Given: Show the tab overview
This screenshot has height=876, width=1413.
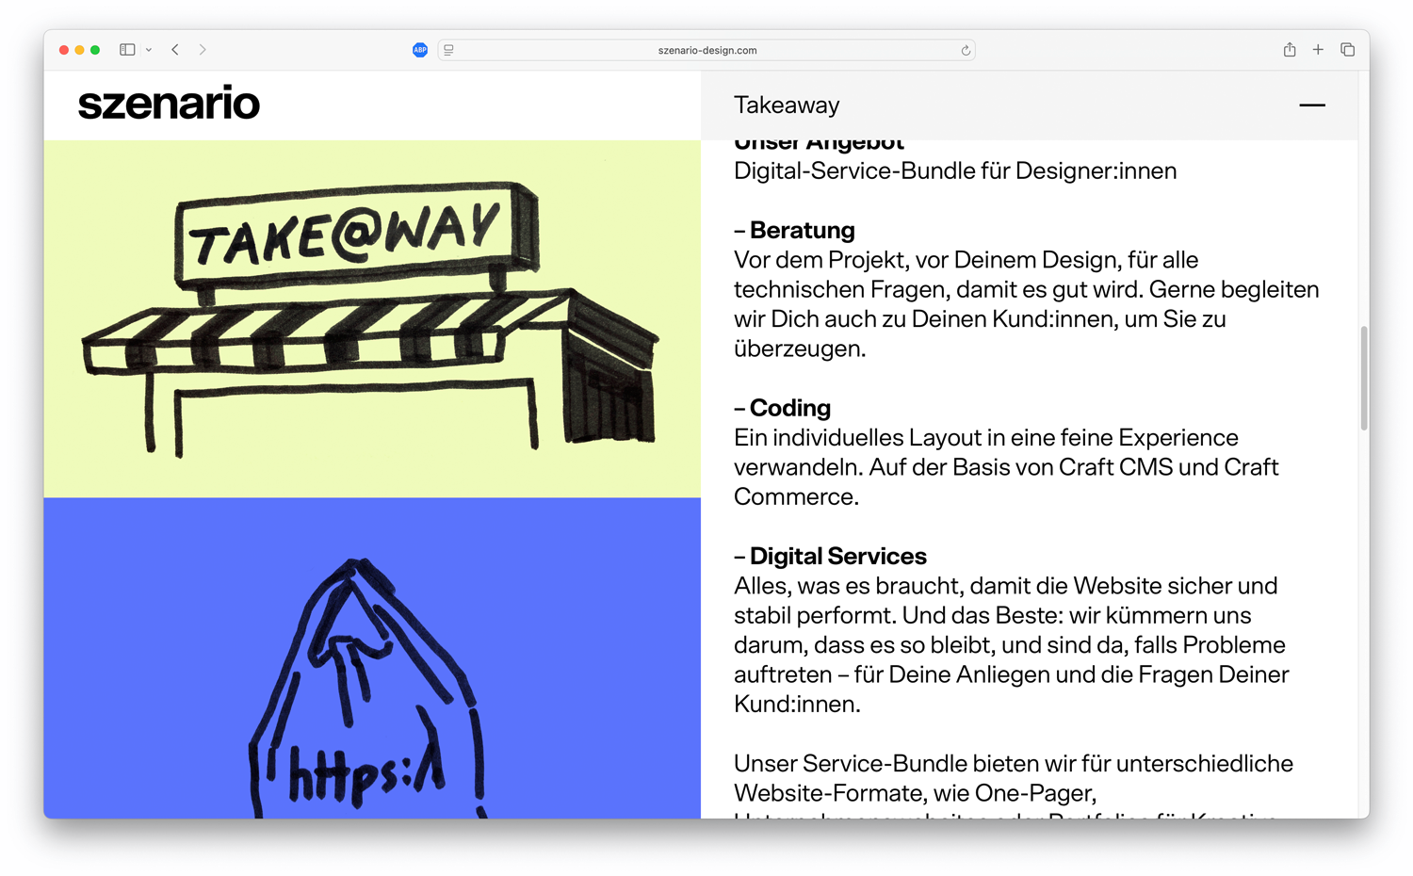Looking at the screenshot, I should pyautogui.click(x=1348, y=50).
